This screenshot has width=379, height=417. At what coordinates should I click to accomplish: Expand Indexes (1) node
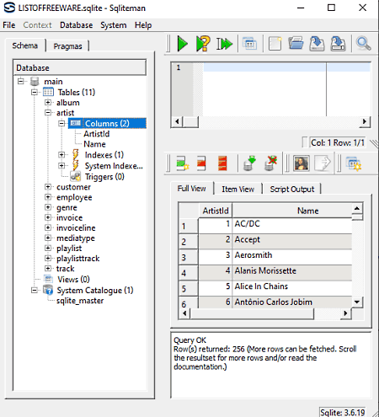coord(61,155)
